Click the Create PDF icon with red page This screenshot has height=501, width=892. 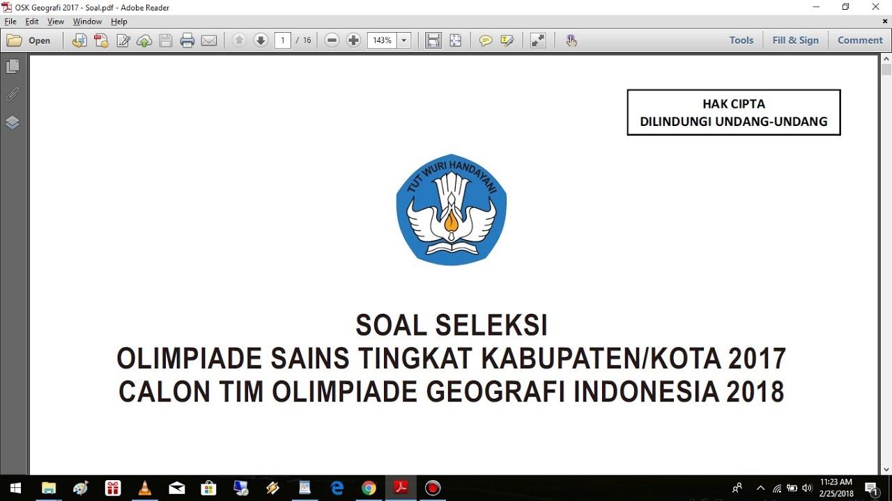coord(102,40)
